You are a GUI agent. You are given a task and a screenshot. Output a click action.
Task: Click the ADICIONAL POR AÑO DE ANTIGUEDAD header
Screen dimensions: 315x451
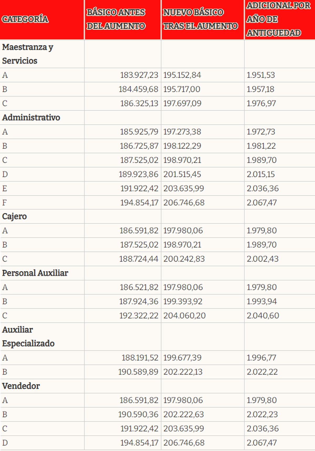[278, 19]
